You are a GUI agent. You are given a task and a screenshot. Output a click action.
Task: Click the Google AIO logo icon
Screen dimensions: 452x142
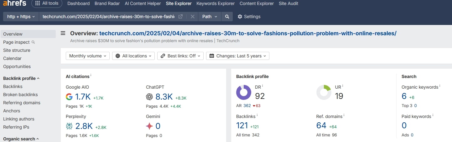click(69, 97)
